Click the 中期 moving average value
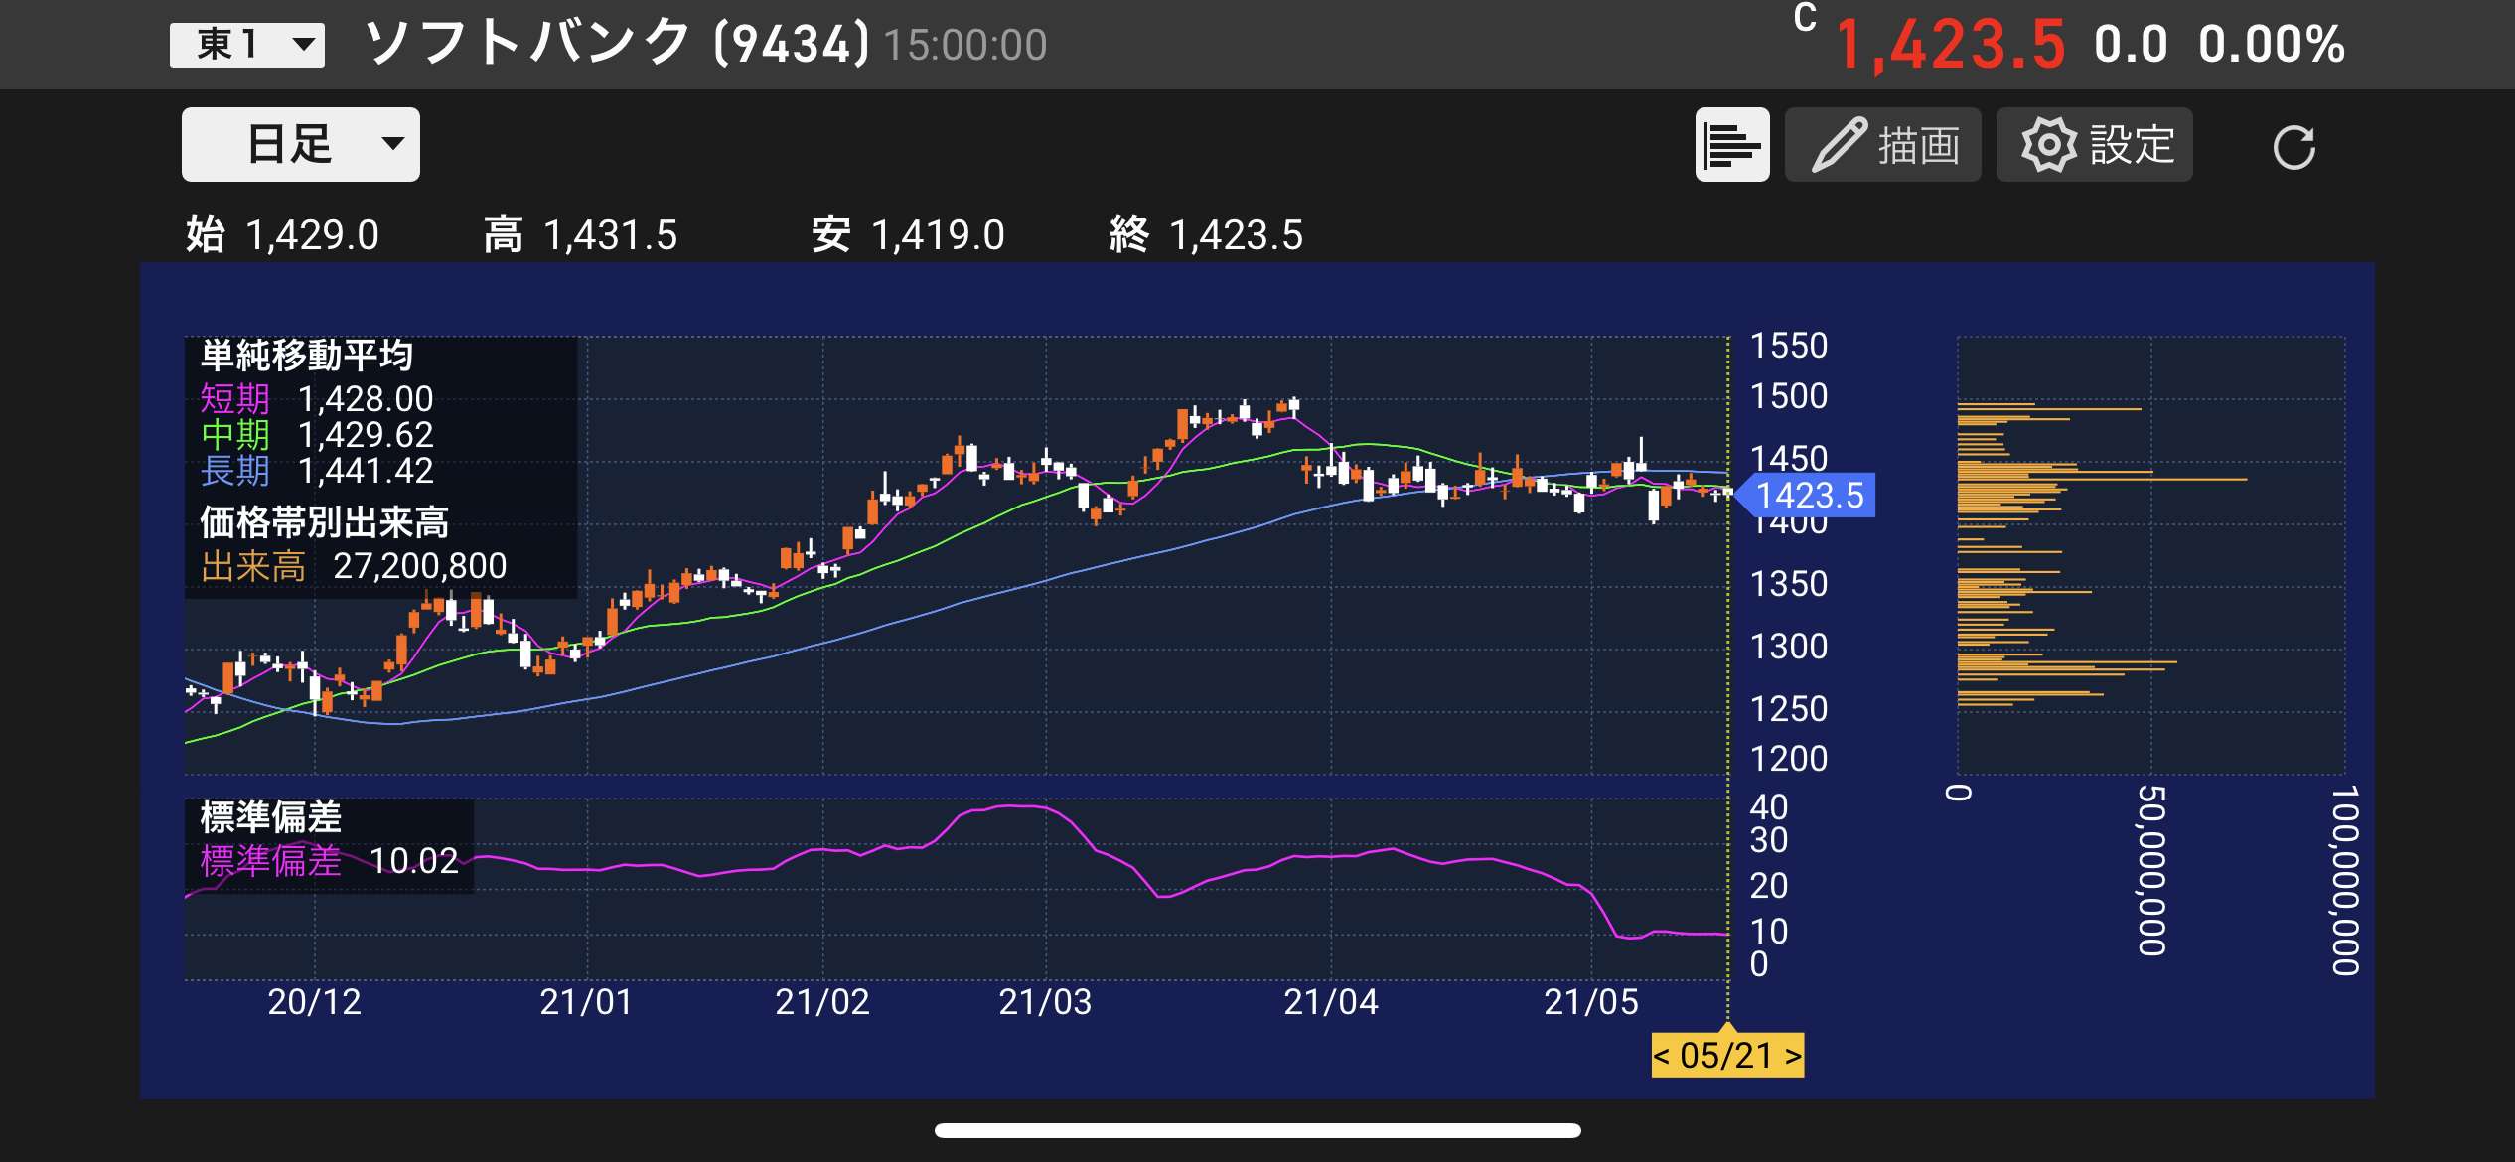This screenshot has height=1162, width=2515. click(x=366, y=435)
